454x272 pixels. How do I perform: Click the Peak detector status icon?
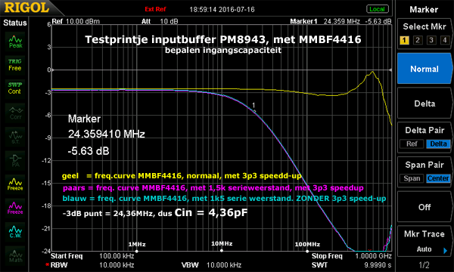(15, 42)
